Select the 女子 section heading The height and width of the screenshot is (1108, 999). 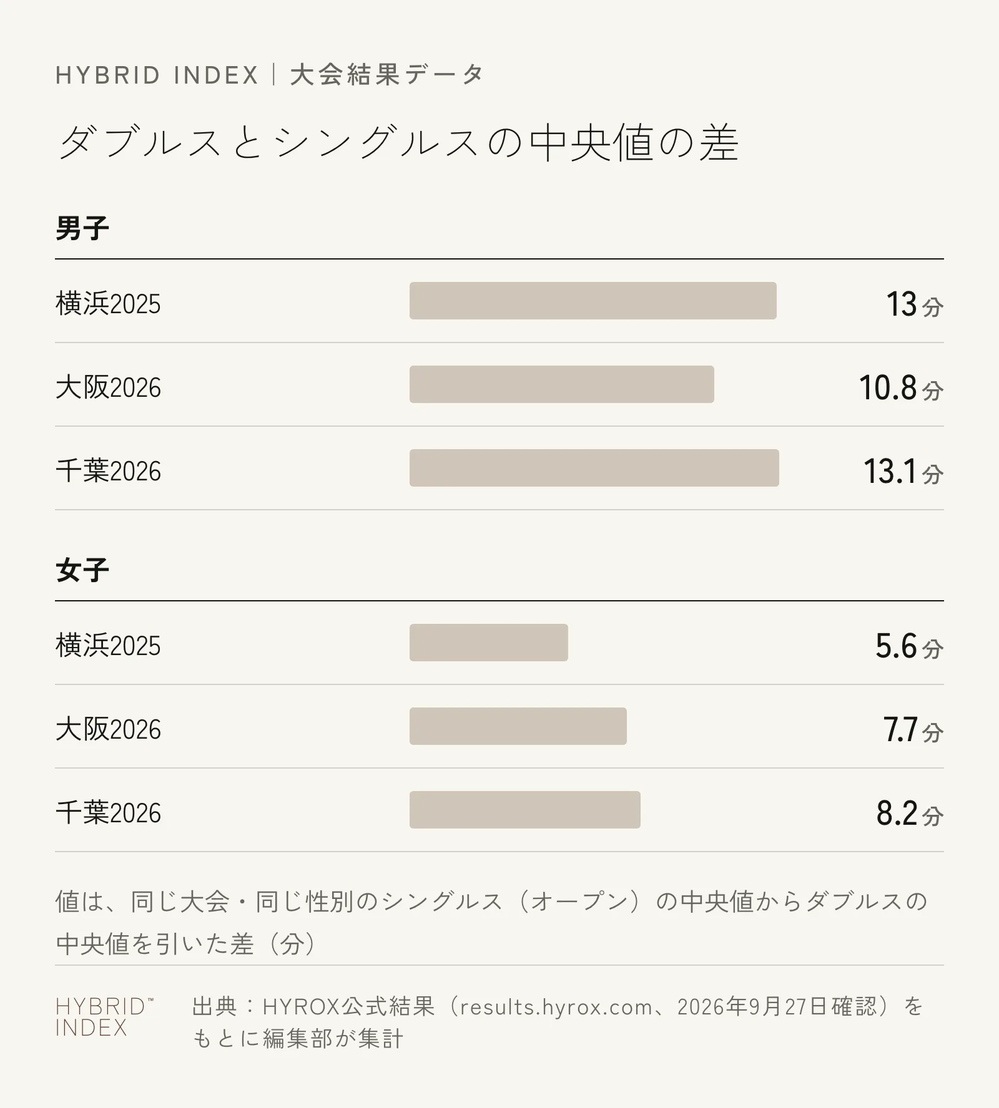[x=82, y=570]
